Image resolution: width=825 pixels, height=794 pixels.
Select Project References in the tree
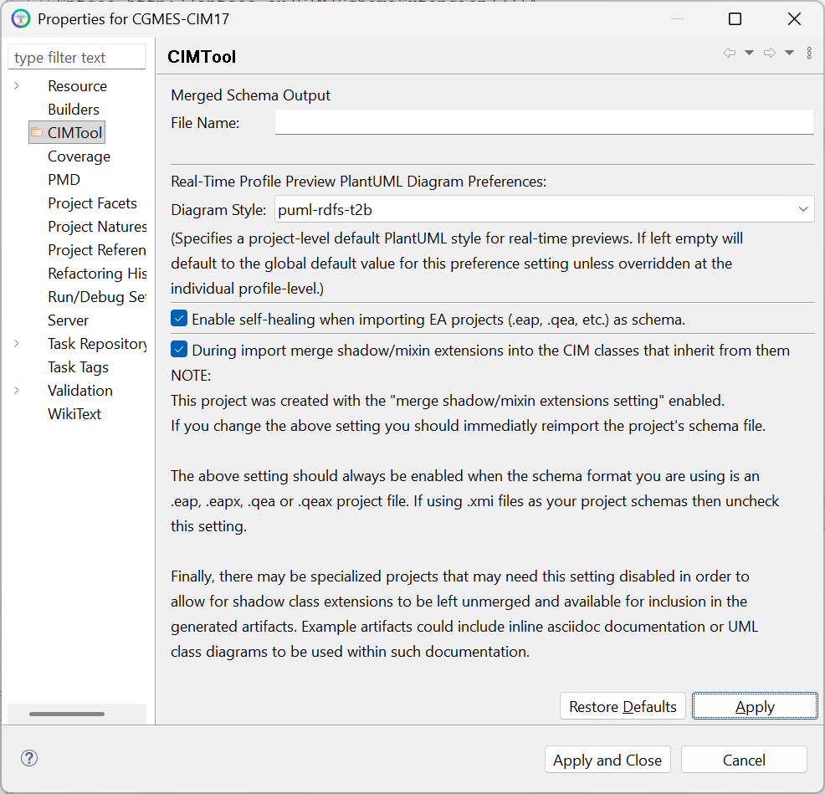pyautogui.click(x=97, y=250)
